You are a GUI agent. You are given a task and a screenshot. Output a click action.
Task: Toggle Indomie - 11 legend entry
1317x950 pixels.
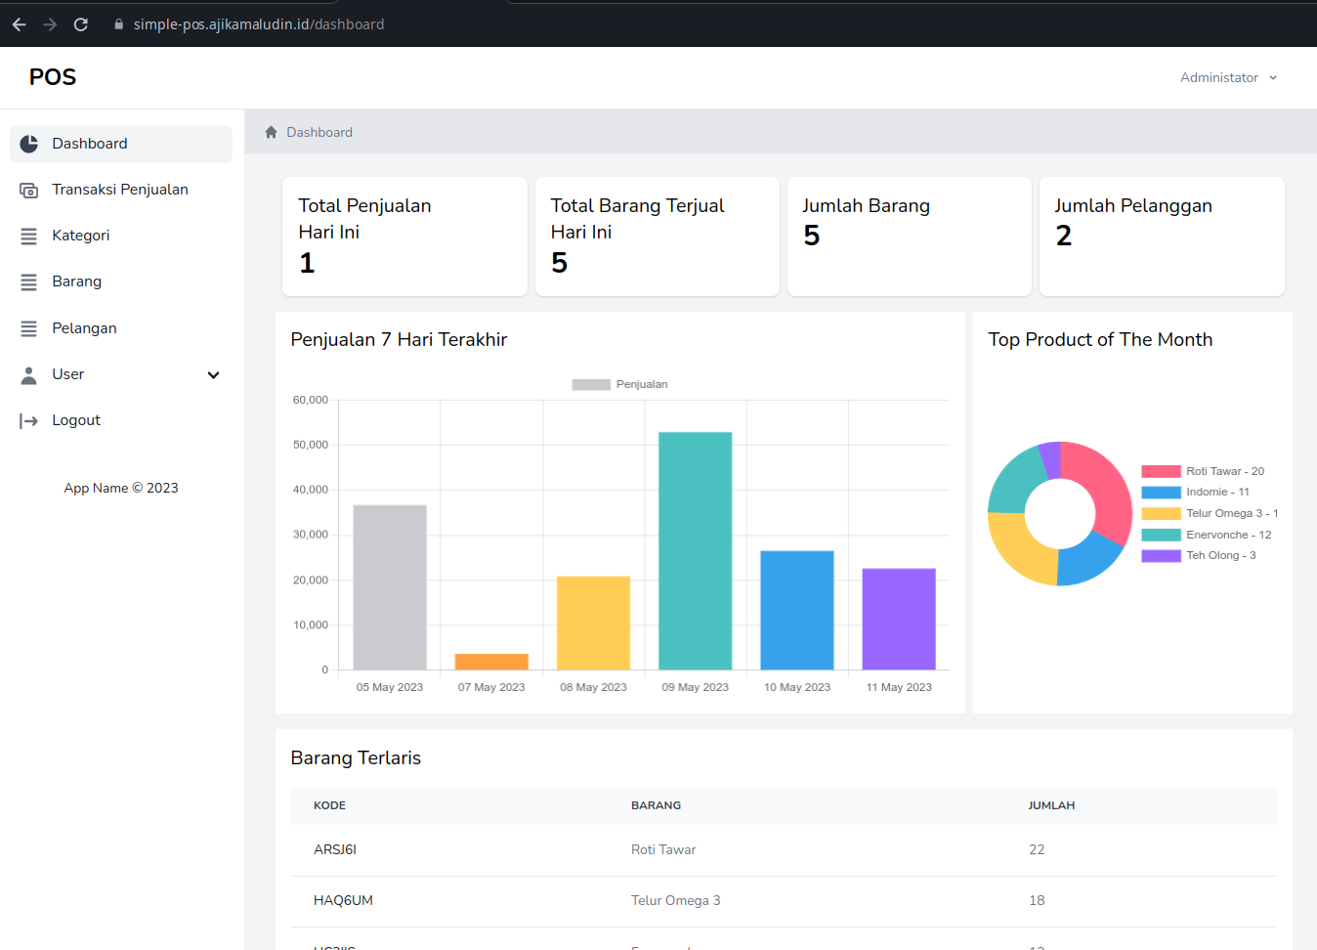[x=1195, y=492]
